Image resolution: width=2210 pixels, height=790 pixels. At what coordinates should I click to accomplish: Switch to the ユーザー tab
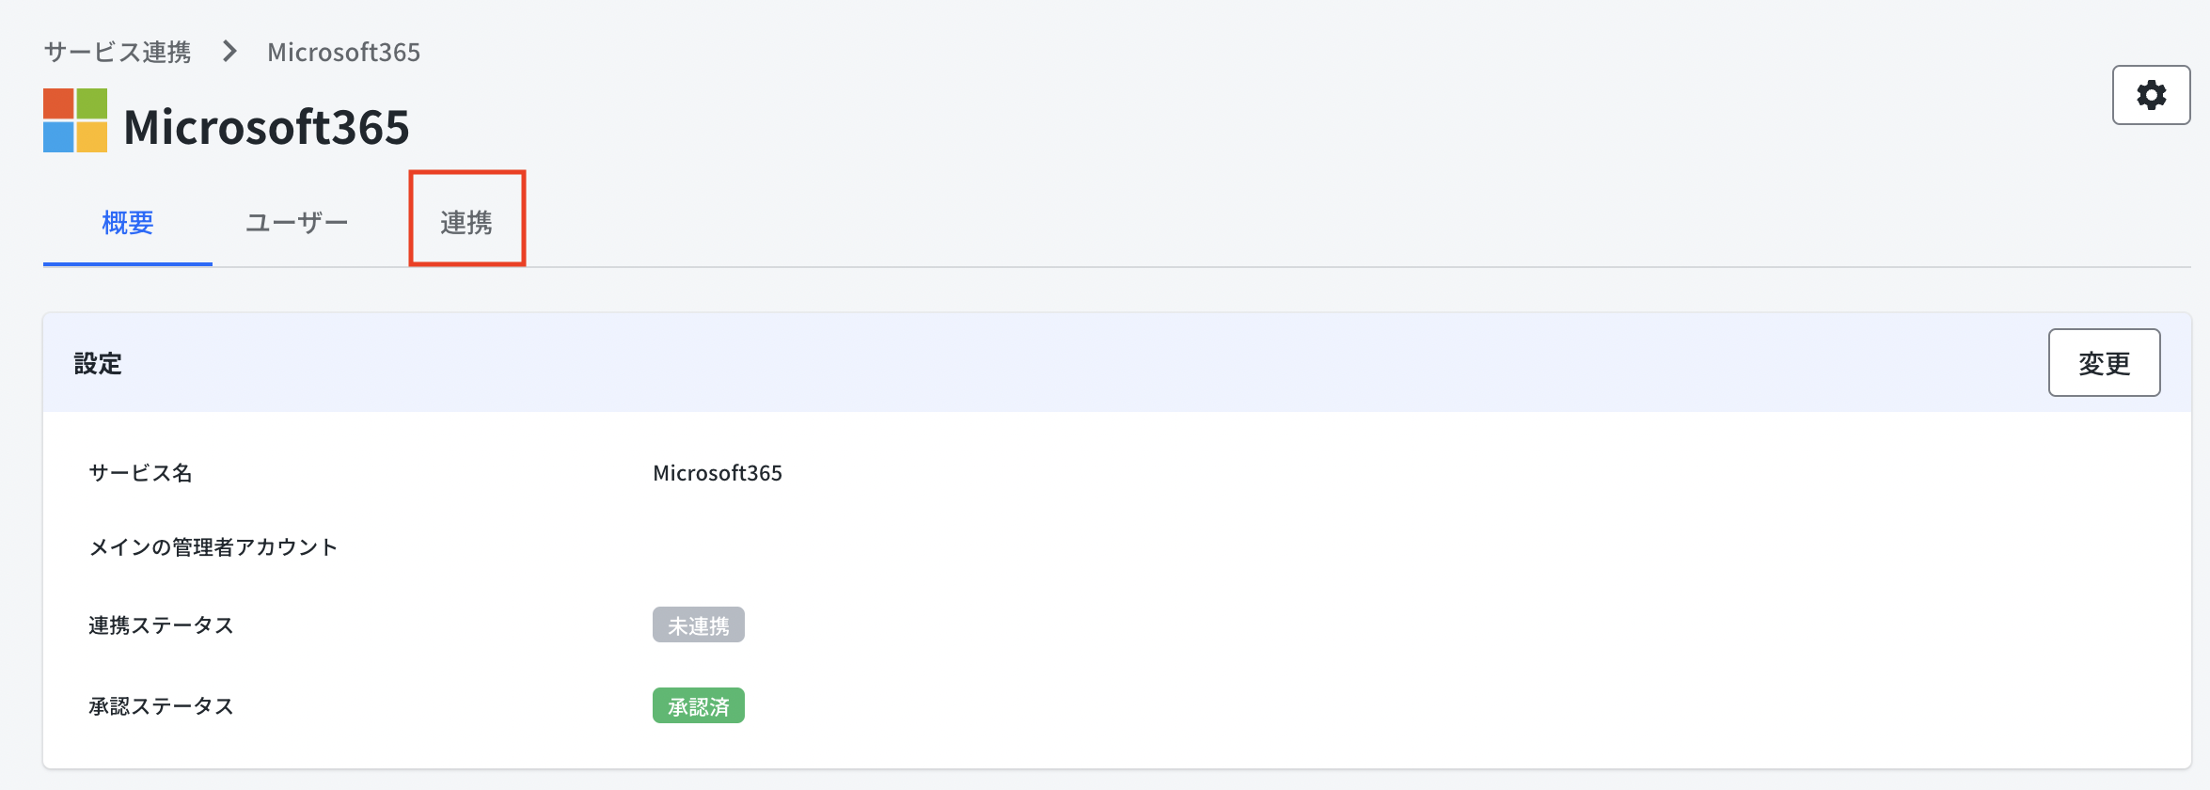[297, 222]
